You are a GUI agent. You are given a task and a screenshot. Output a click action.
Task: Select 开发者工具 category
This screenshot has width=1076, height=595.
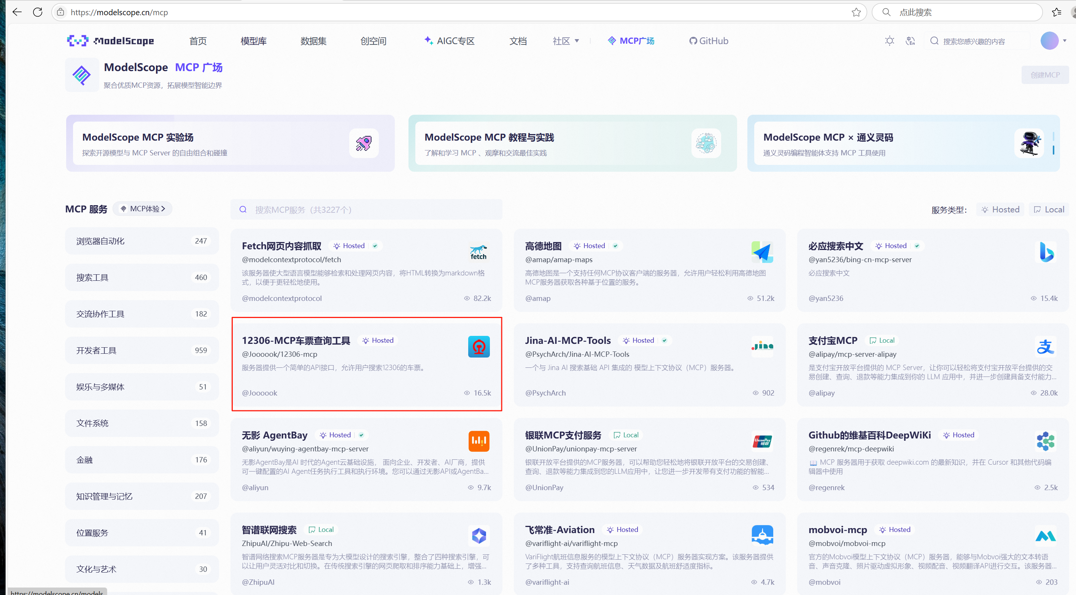pyautogui.click(x=141, y=350)
